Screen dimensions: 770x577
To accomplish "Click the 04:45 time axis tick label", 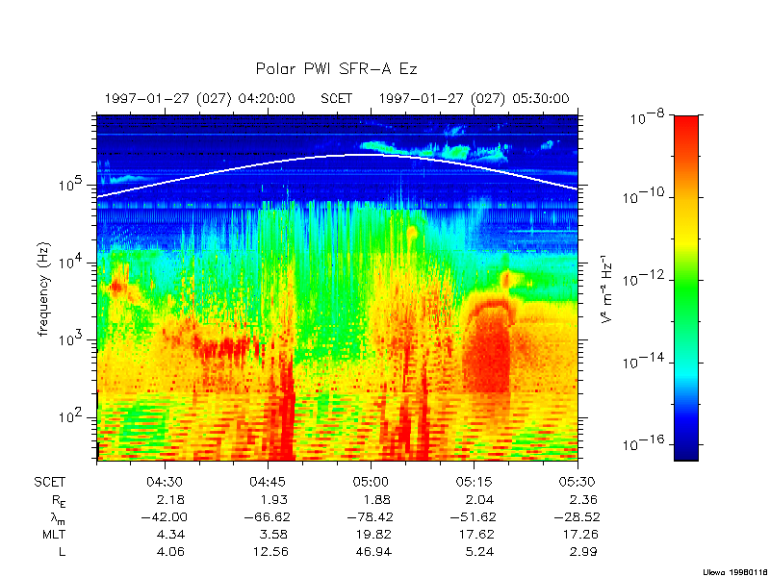I will tap(268, 481).
